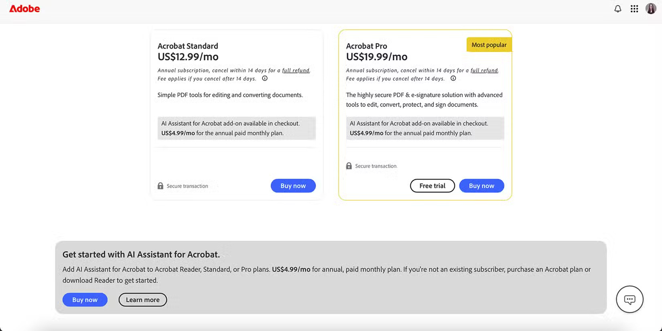Open the Adobe apps grid
The width and height of the screenshot is (662, 331).
[x=634, y=8]
